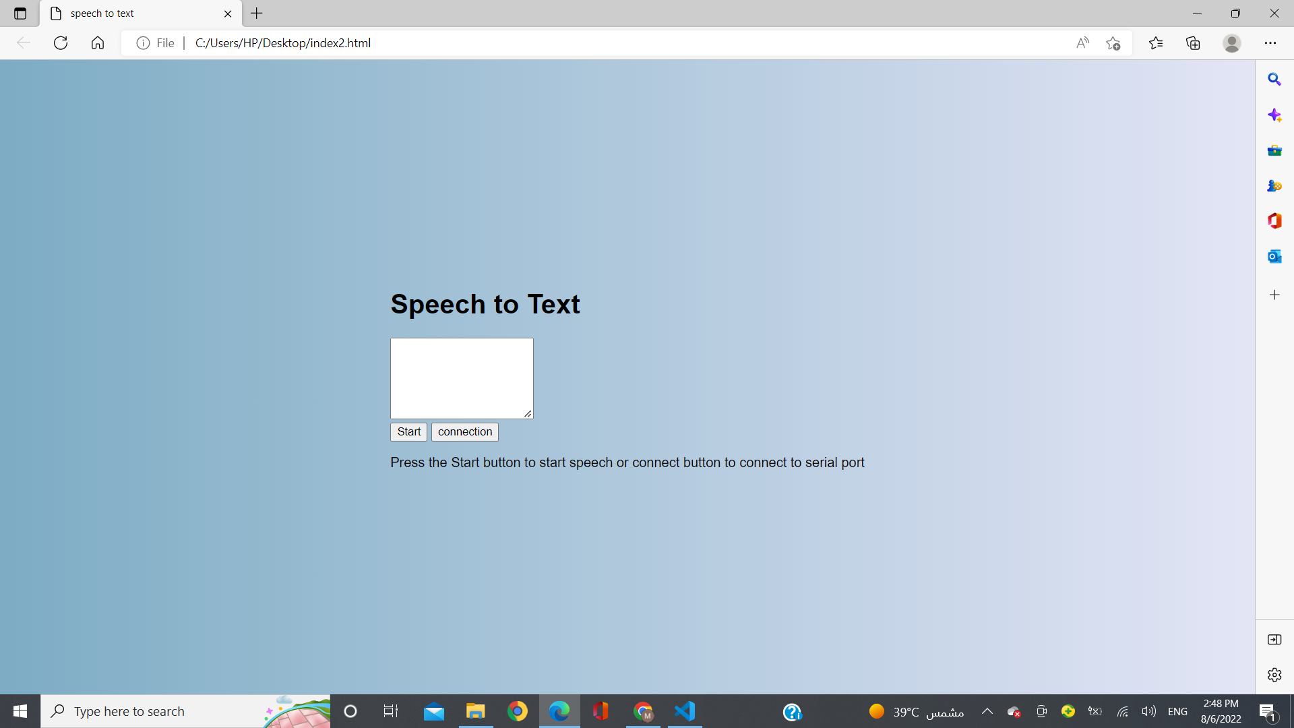1294x728 pixels.
Task: Open the Collections panel
Action: click(x=1193, y=43)
